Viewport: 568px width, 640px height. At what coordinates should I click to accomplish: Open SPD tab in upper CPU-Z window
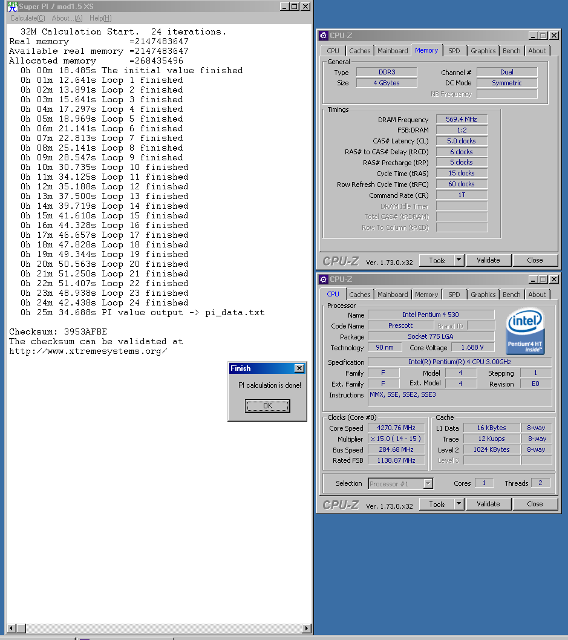tap(454, 51)
